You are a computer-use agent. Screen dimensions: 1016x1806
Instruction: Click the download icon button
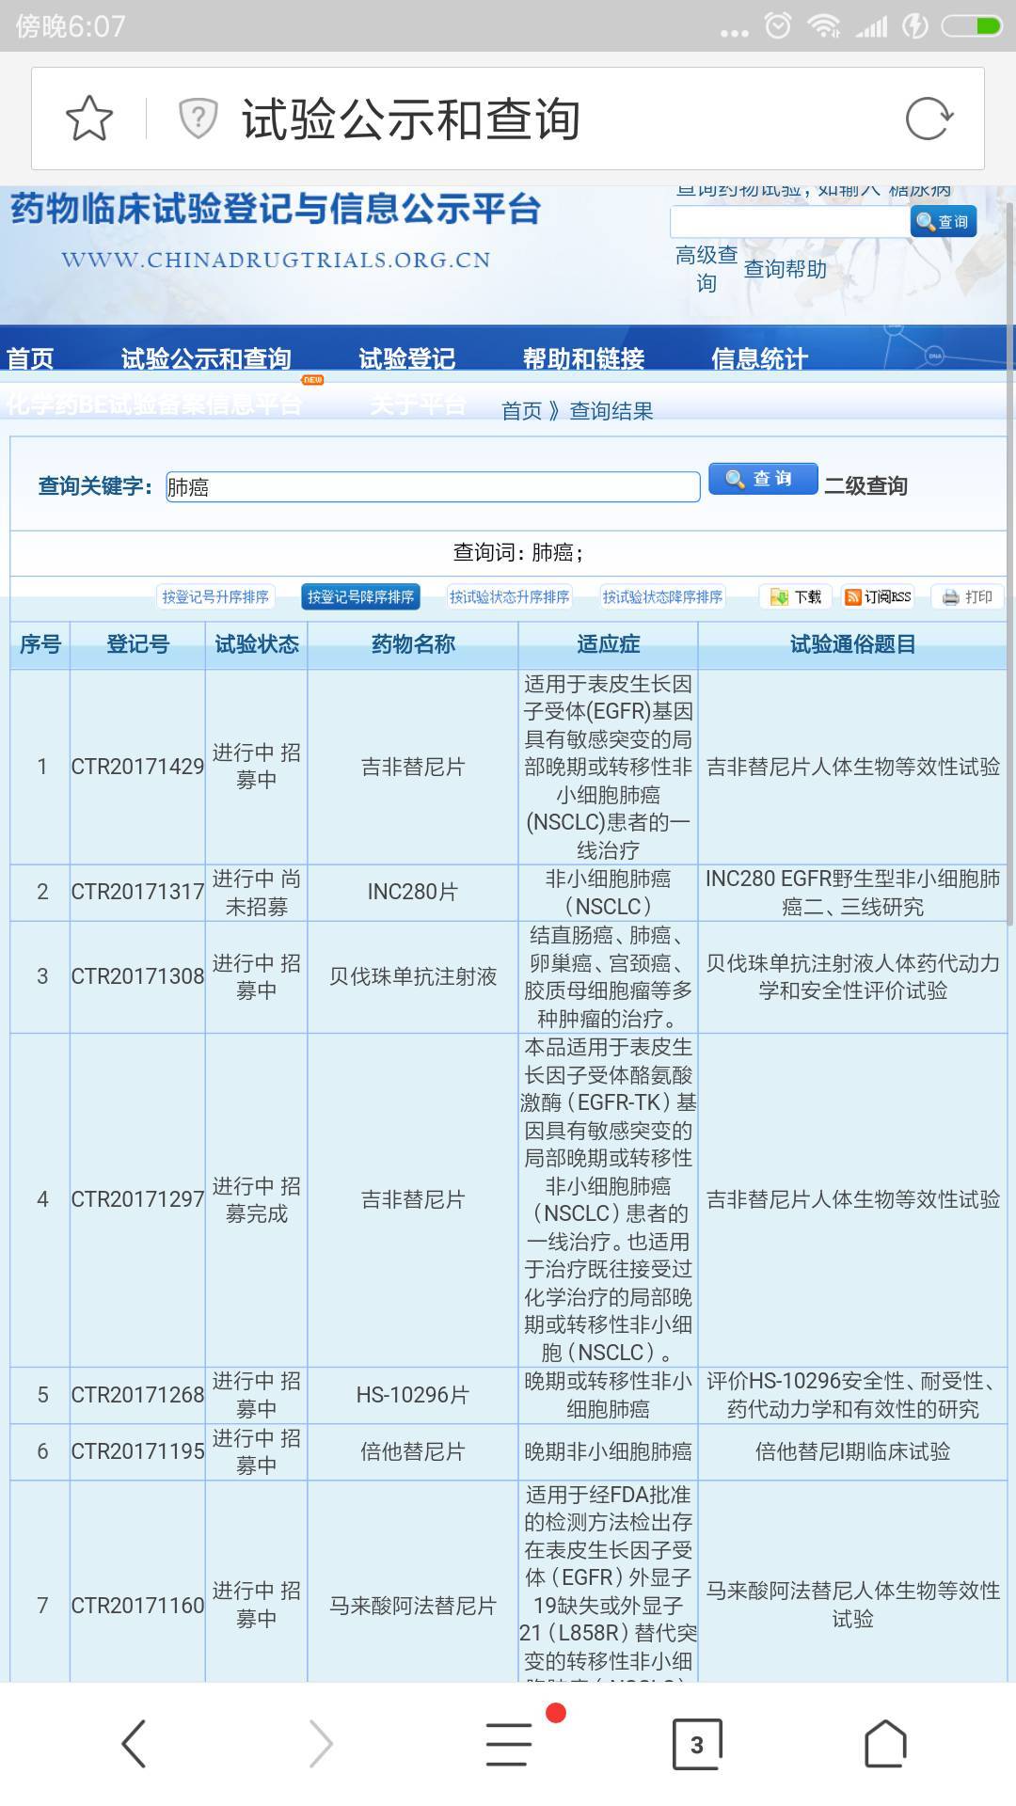click(x=795, y=597)
